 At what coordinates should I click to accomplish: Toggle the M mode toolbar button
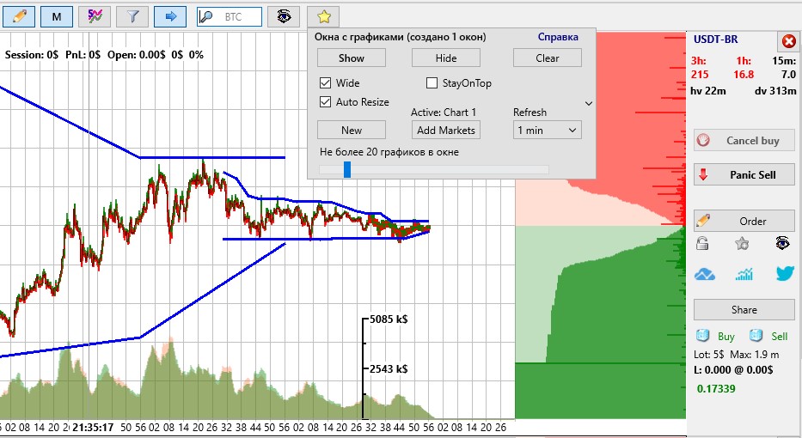tap(57, 15)
